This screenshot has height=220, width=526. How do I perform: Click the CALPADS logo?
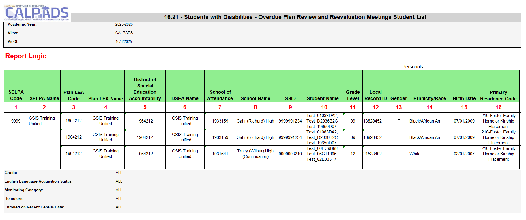click(37, 13)
